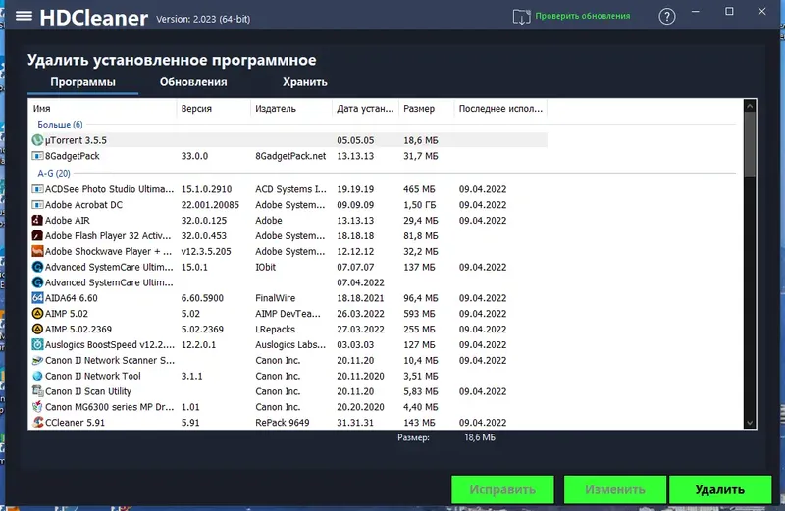Click the Adobe Acrobat DC icon
This screenshot has width=785, height=511.
(x=37, y=205)
